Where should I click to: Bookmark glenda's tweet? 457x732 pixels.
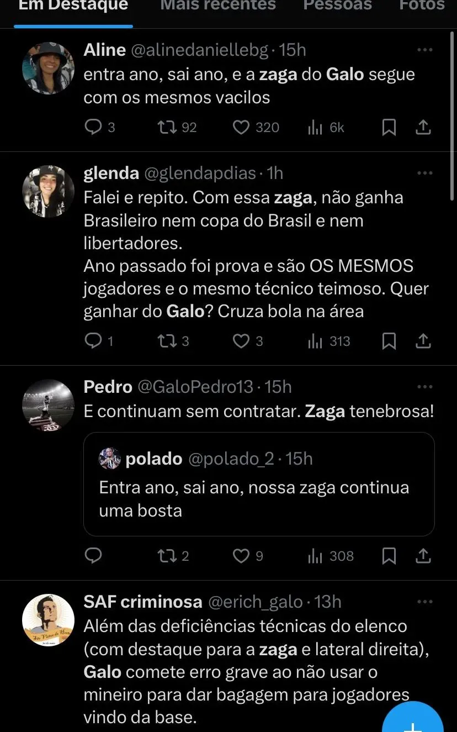tap(389, 341)
